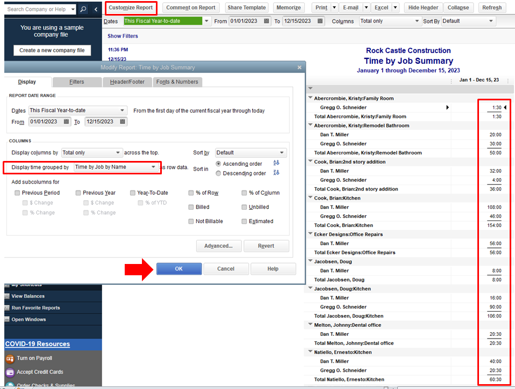
Task: Click Comment on Report button
Action: [x=191, y=8]
